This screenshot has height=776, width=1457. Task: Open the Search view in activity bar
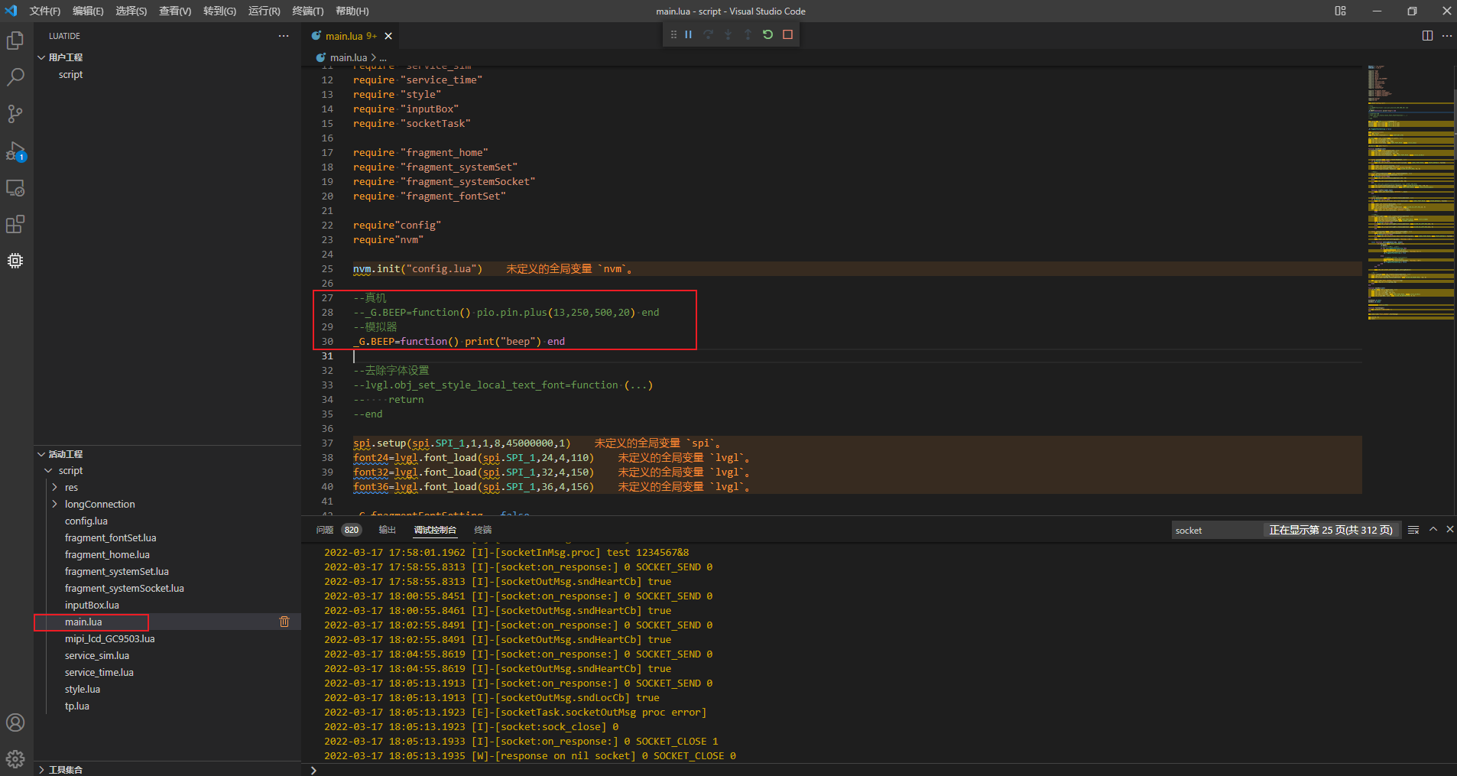(x=15, y=76)
